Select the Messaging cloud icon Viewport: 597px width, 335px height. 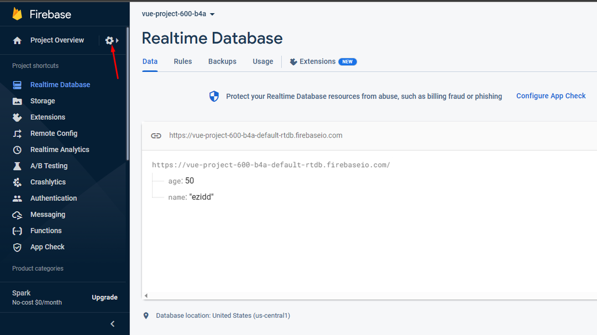[x=18, y=214]
